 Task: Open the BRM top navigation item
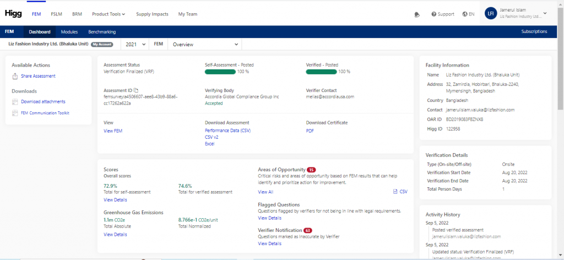77,14
